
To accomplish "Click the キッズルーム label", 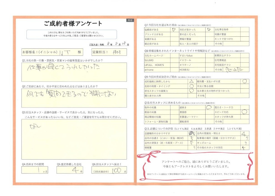I will (x=204, y=143).
